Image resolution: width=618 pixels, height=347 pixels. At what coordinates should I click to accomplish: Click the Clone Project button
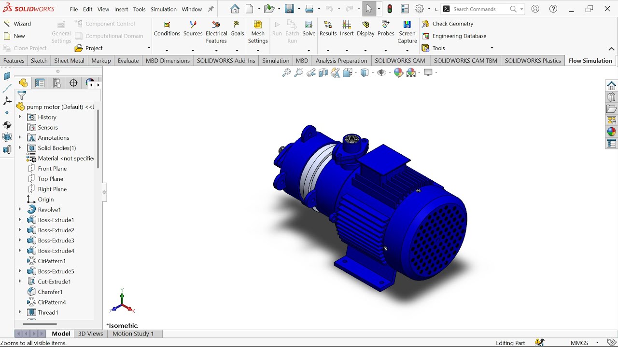(25, 48)
